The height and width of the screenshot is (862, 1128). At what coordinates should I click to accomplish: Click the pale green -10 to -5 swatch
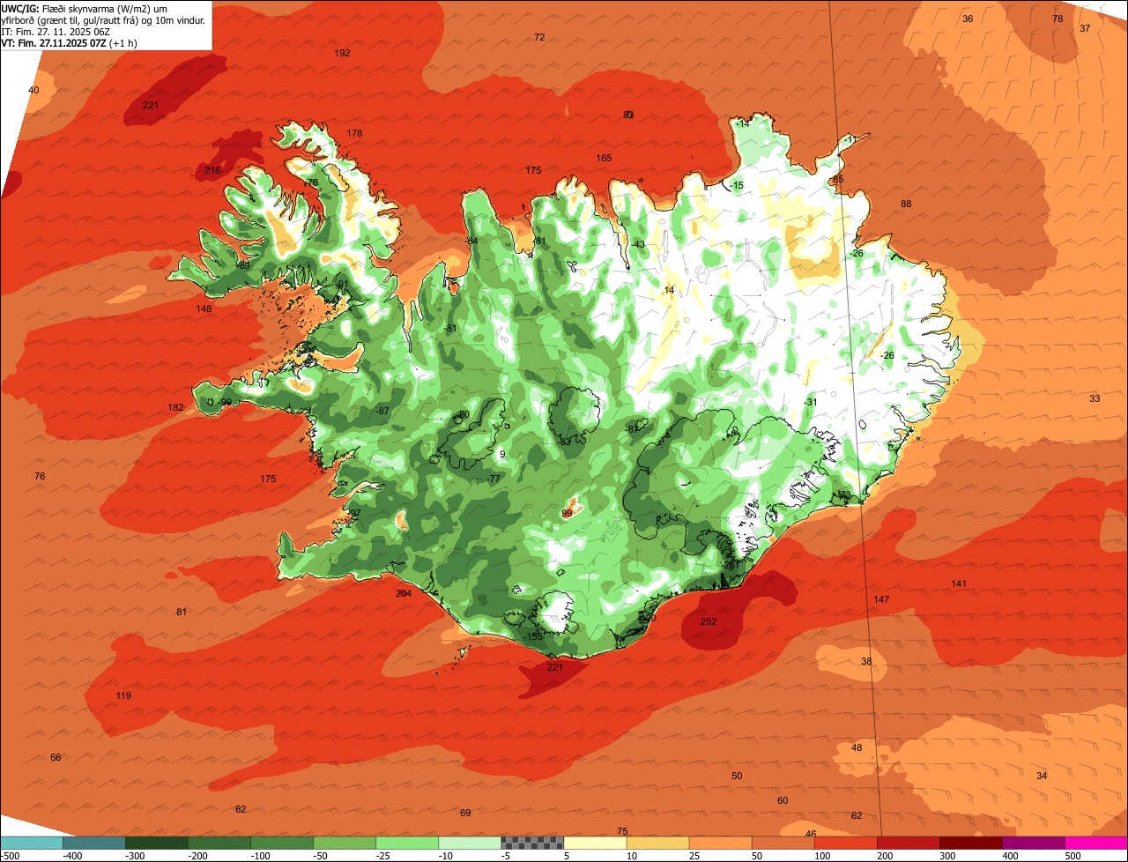click(470, 843)
